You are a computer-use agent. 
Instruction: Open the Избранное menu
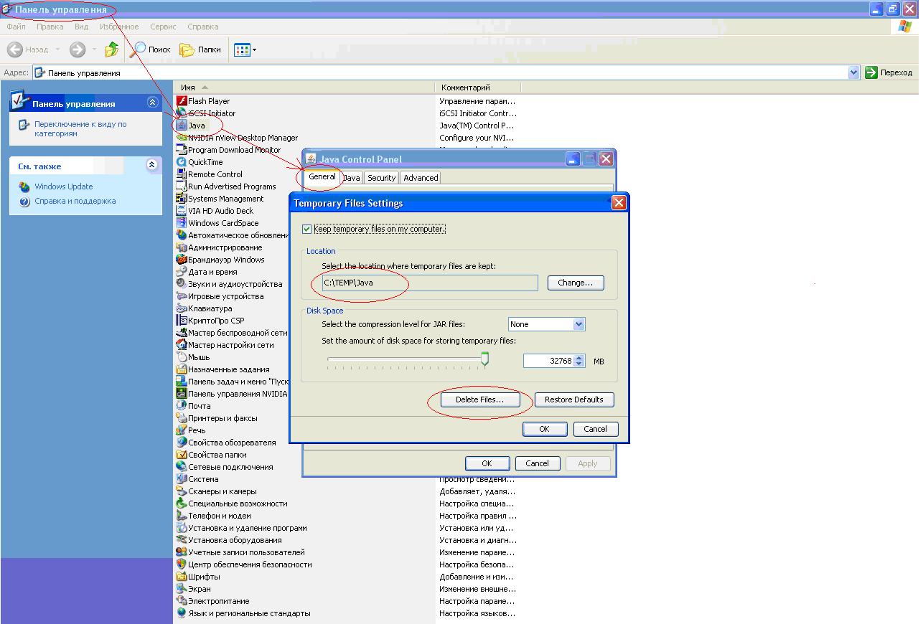[119, 27]
